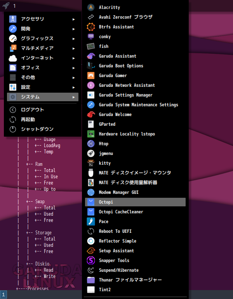Click workspace 1 button in the bottom panel

click(x=3, y=295)
